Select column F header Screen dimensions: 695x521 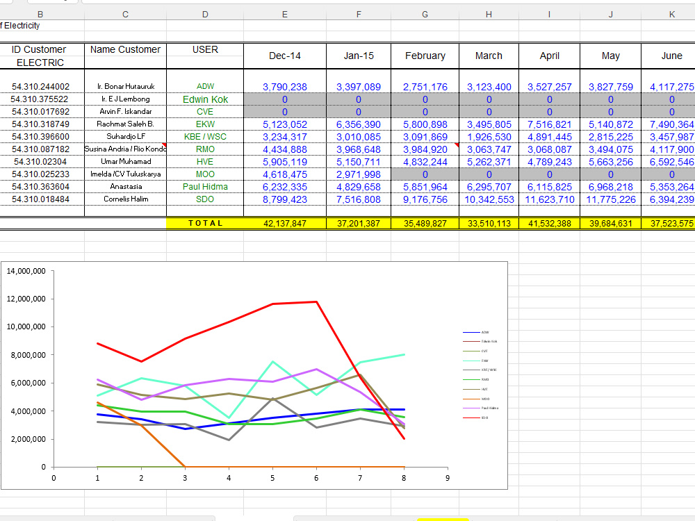(359, 15)
